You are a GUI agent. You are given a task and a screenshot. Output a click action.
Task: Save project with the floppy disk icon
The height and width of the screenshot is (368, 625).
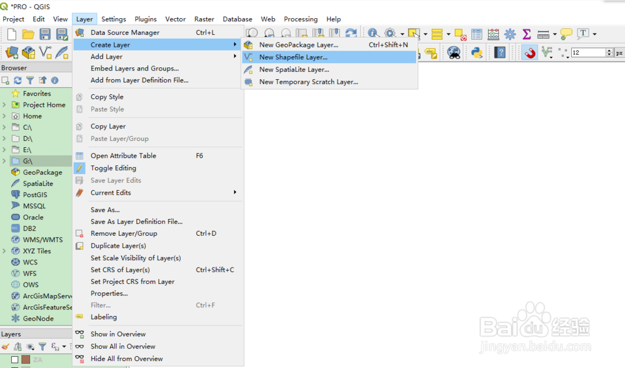click(x=44, y=34)
